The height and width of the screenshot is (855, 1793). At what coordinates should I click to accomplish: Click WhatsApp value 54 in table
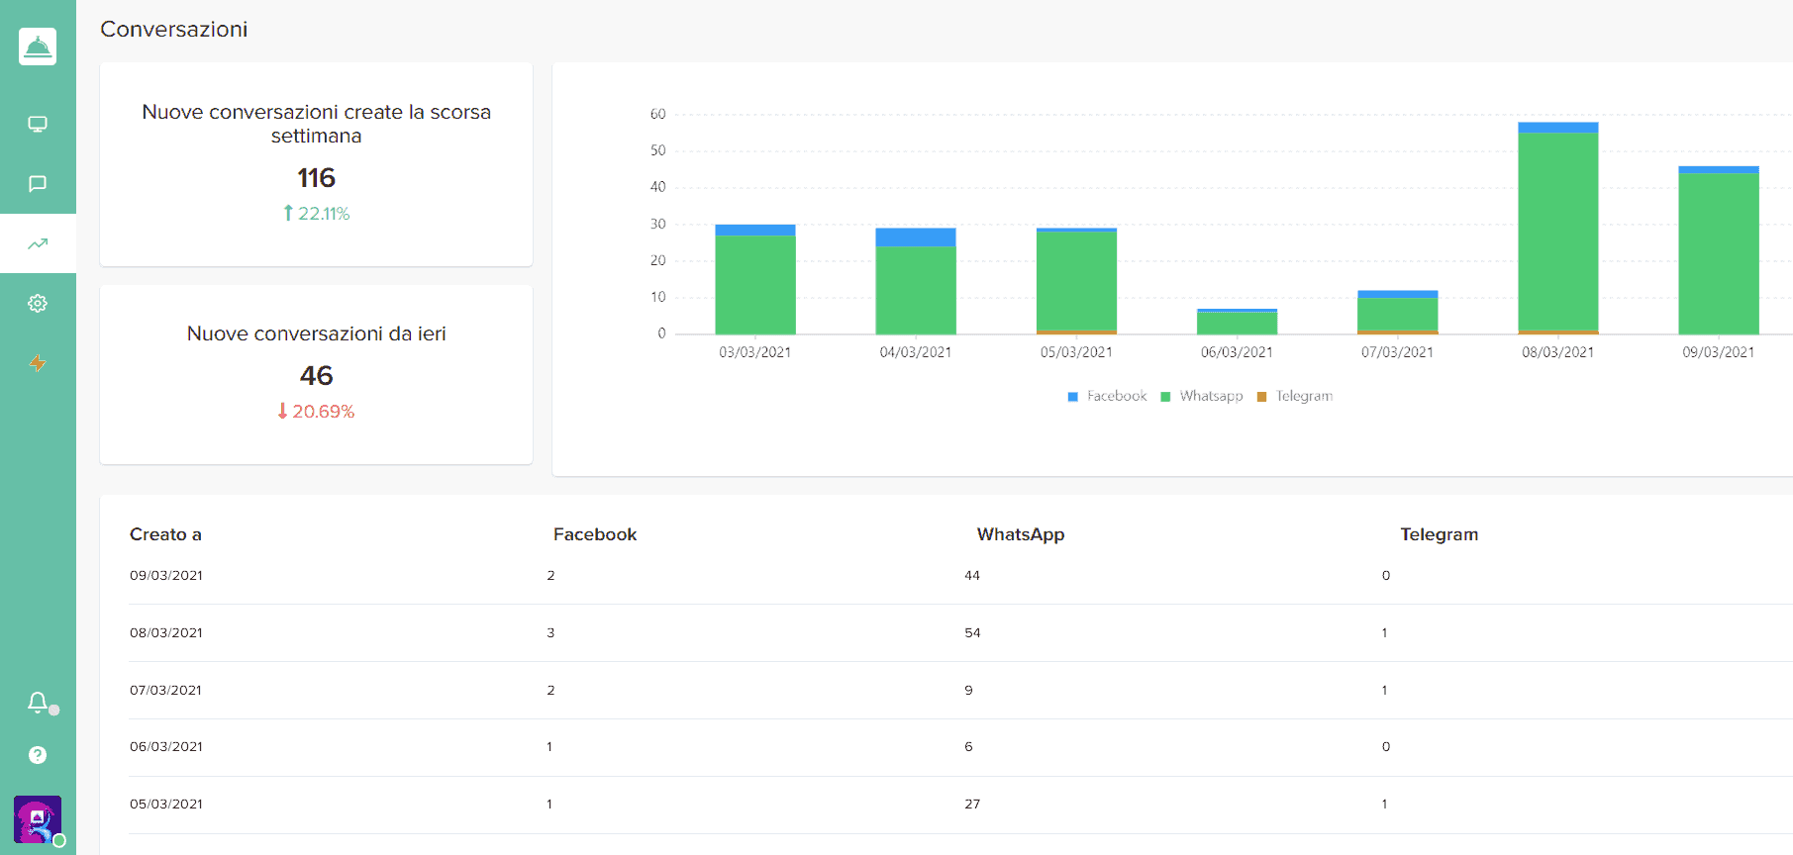[972, 632]
